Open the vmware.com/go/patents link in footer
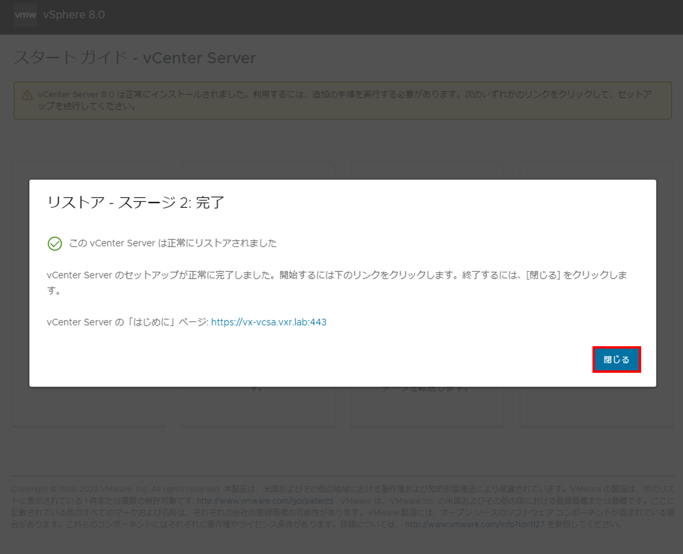Screen dimensions: 683x554 [x=265, y=501]
